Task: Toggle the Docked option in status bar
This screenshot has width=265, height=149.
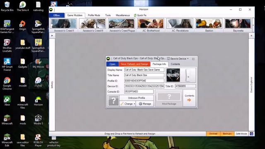Action: click(x=213, y=134)
